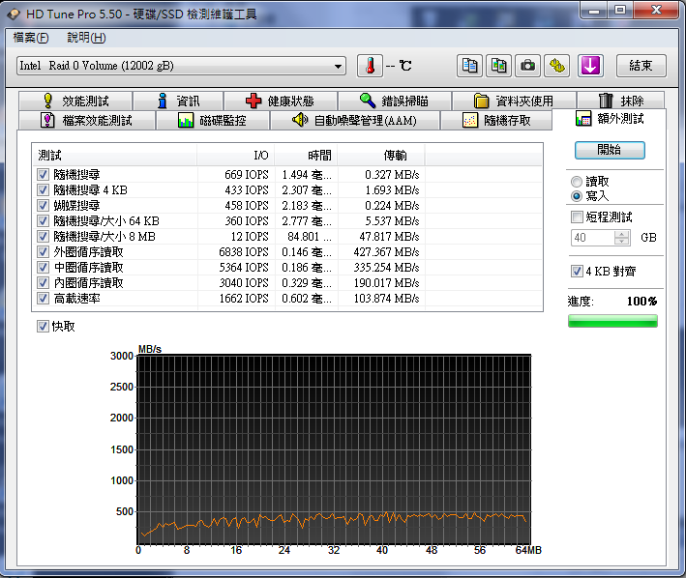Uncheck the 蝴蝶搜尋 butterfly seek checkbox
This screenshot has width=686, height=578.
coord(43,205)
